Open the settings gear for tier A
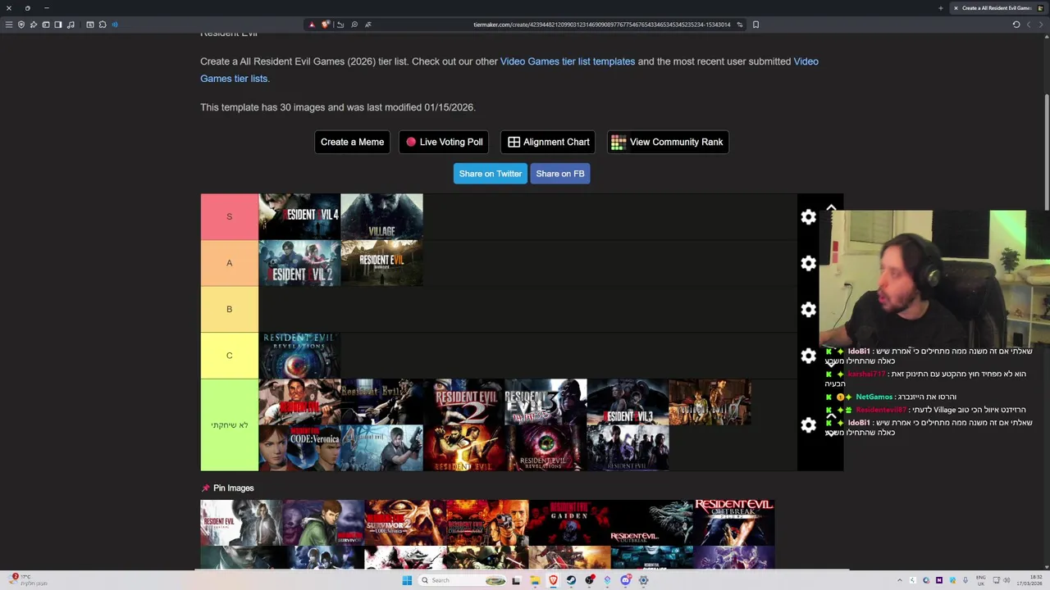The width and height of the screenshot is (1050, 590). pyautogui.click(x=809, y=263)
